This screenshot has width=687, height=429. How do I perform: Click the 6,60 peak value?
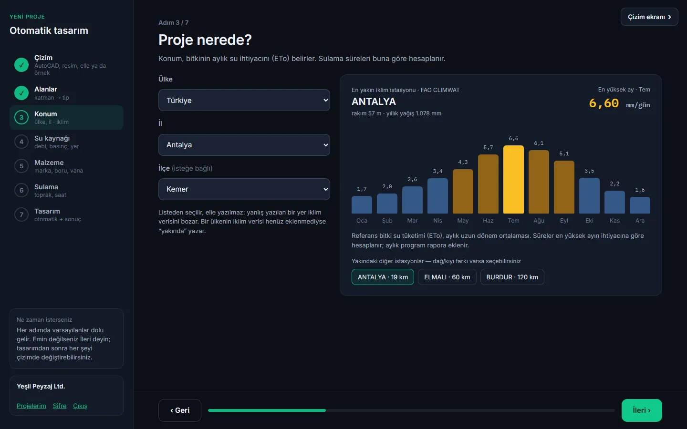(604, 103)
